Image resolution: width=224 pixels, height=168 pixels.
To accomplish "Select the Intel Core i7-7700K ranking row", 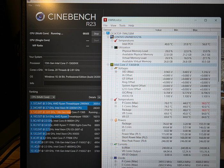I will pyautogui.click(x=65, y=138).
